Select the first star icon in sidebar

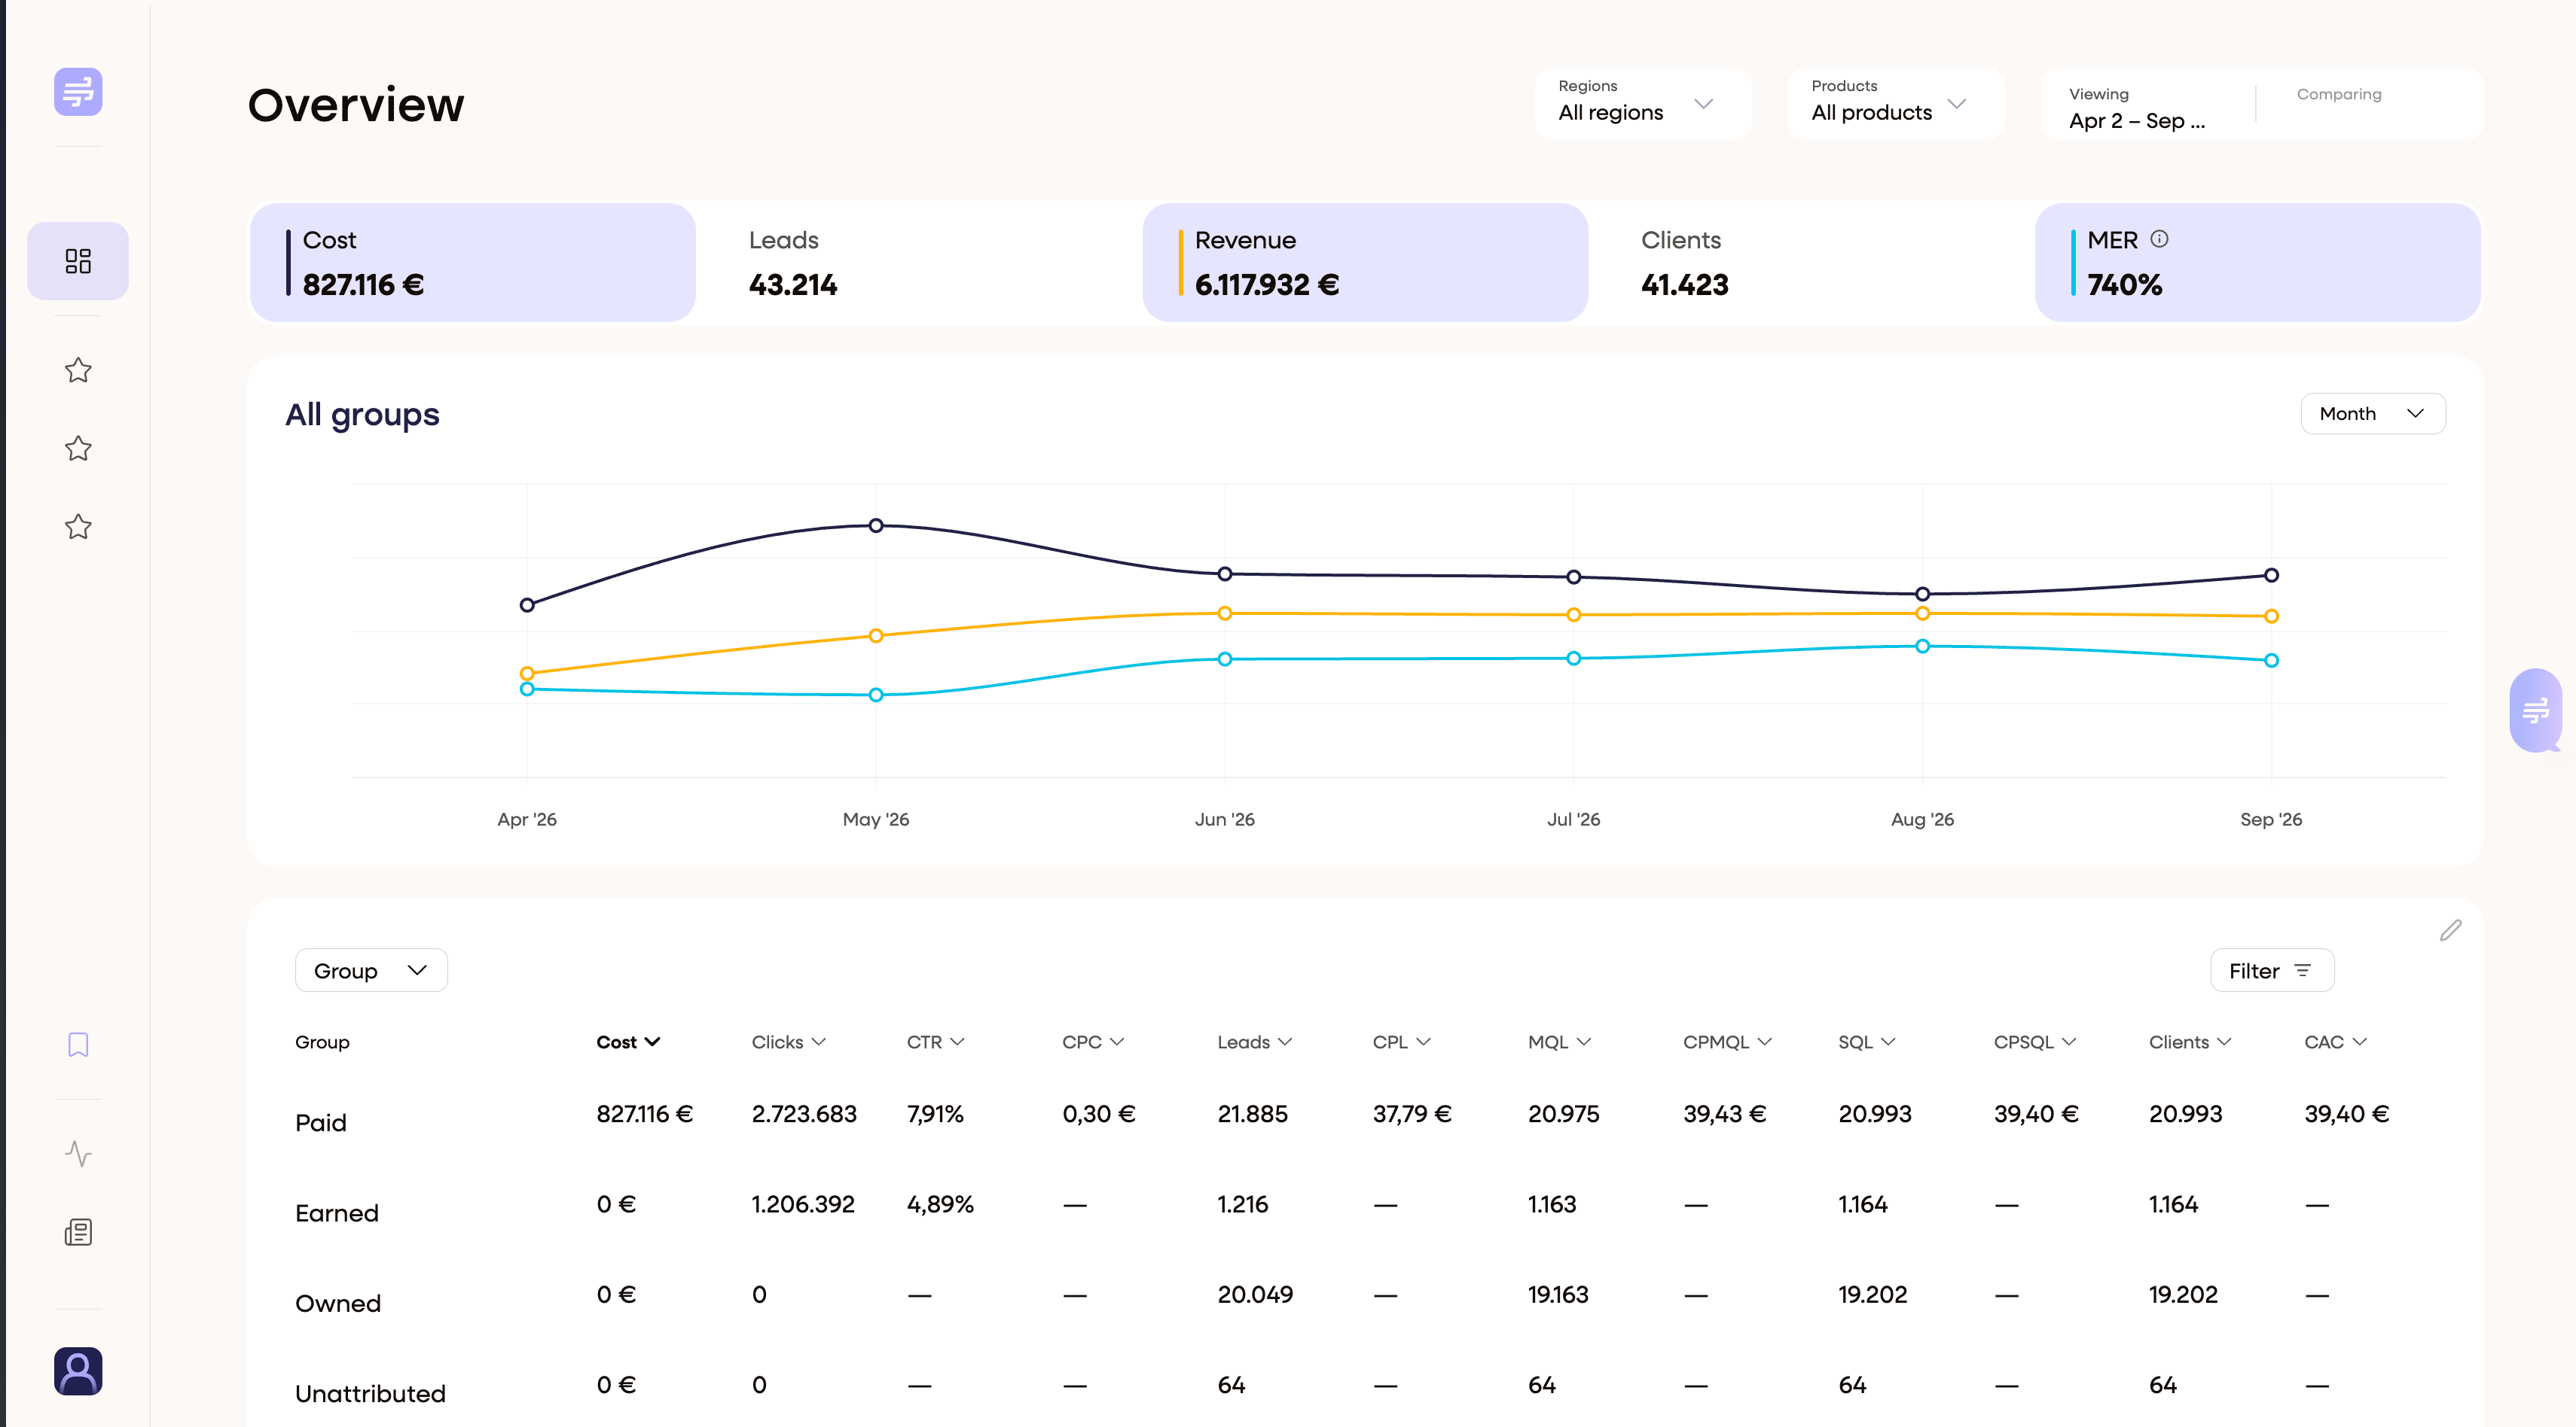tap(78, 370)
